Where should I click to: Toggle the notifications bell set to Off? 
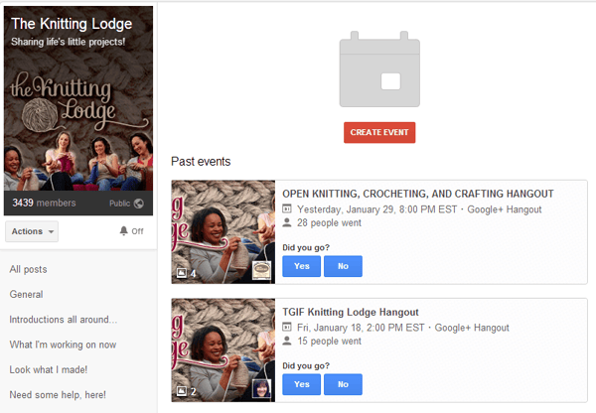tap(130, 230)
